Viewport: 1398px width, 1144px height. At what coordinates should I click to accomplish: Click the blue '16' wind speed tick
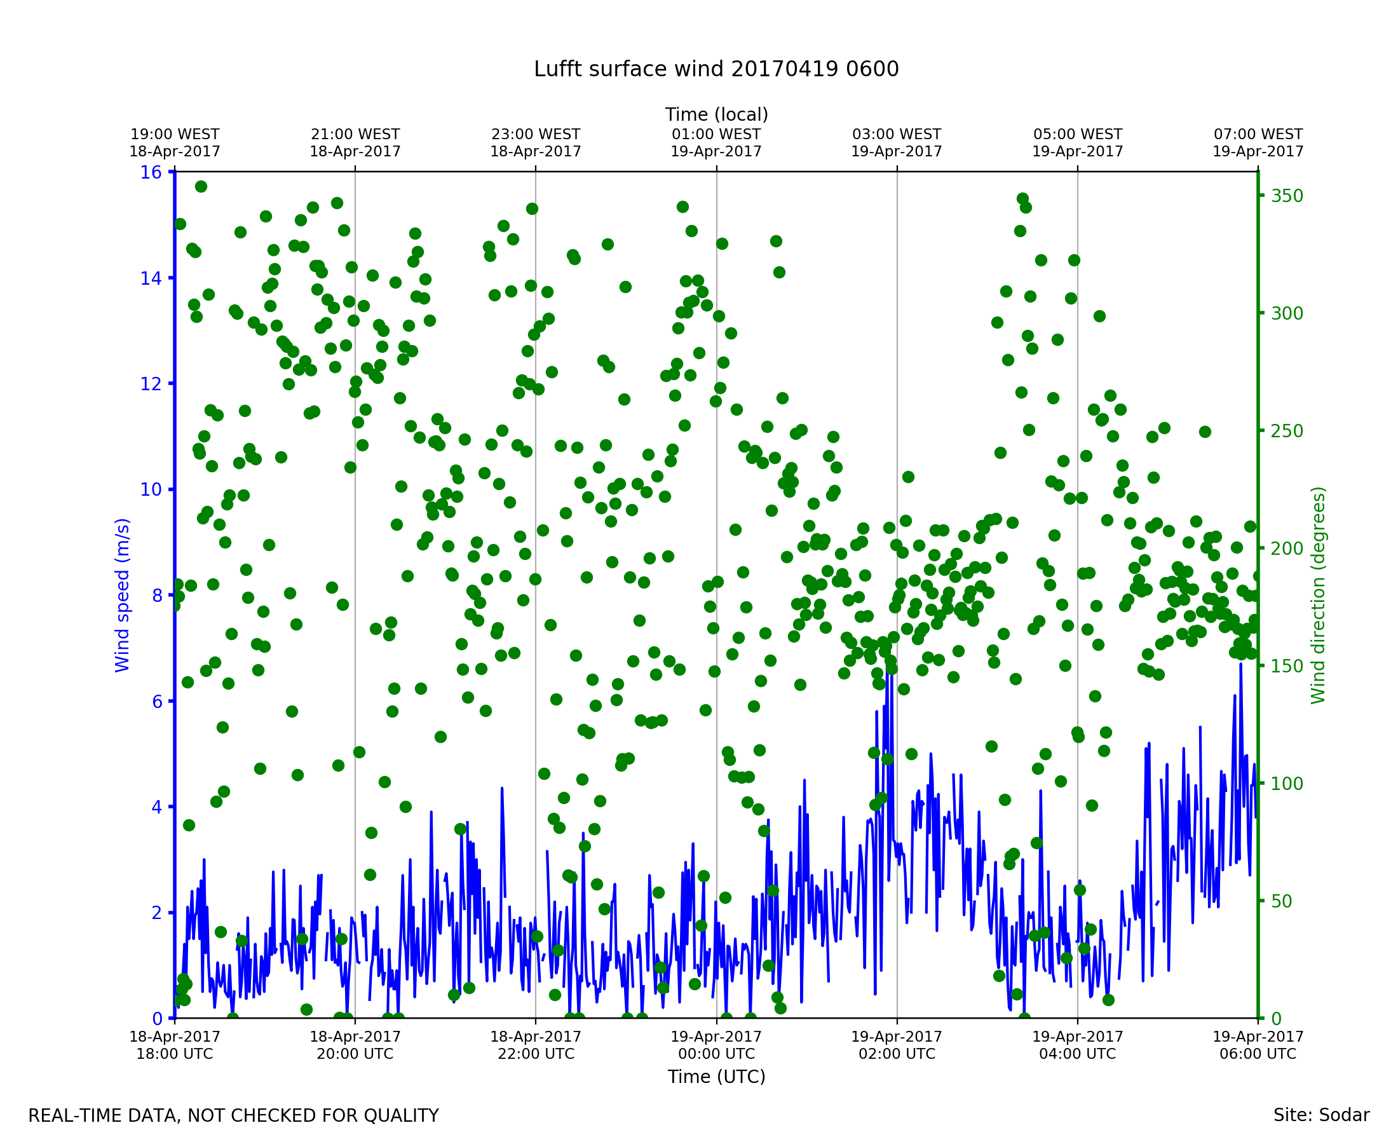click(x=150, y=173)
